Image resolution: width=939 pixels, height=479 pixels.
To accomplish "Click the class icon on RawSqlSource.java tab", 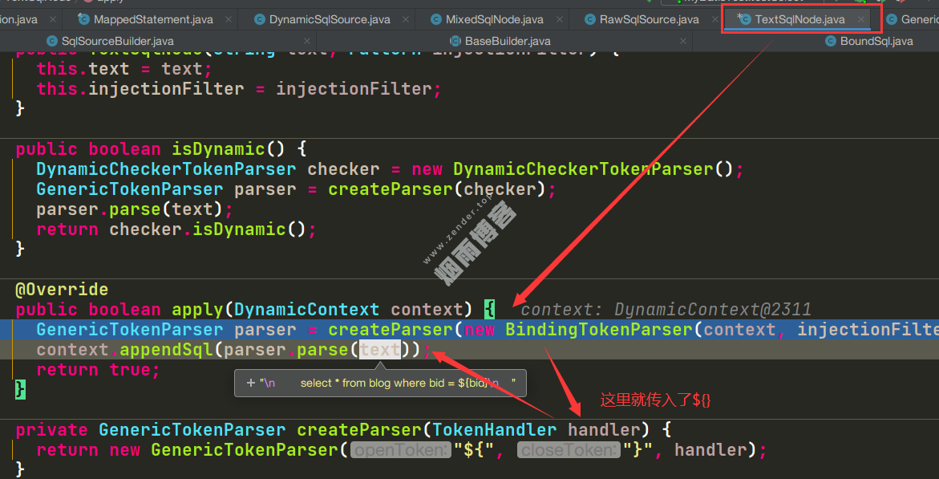I will [590, 18].
